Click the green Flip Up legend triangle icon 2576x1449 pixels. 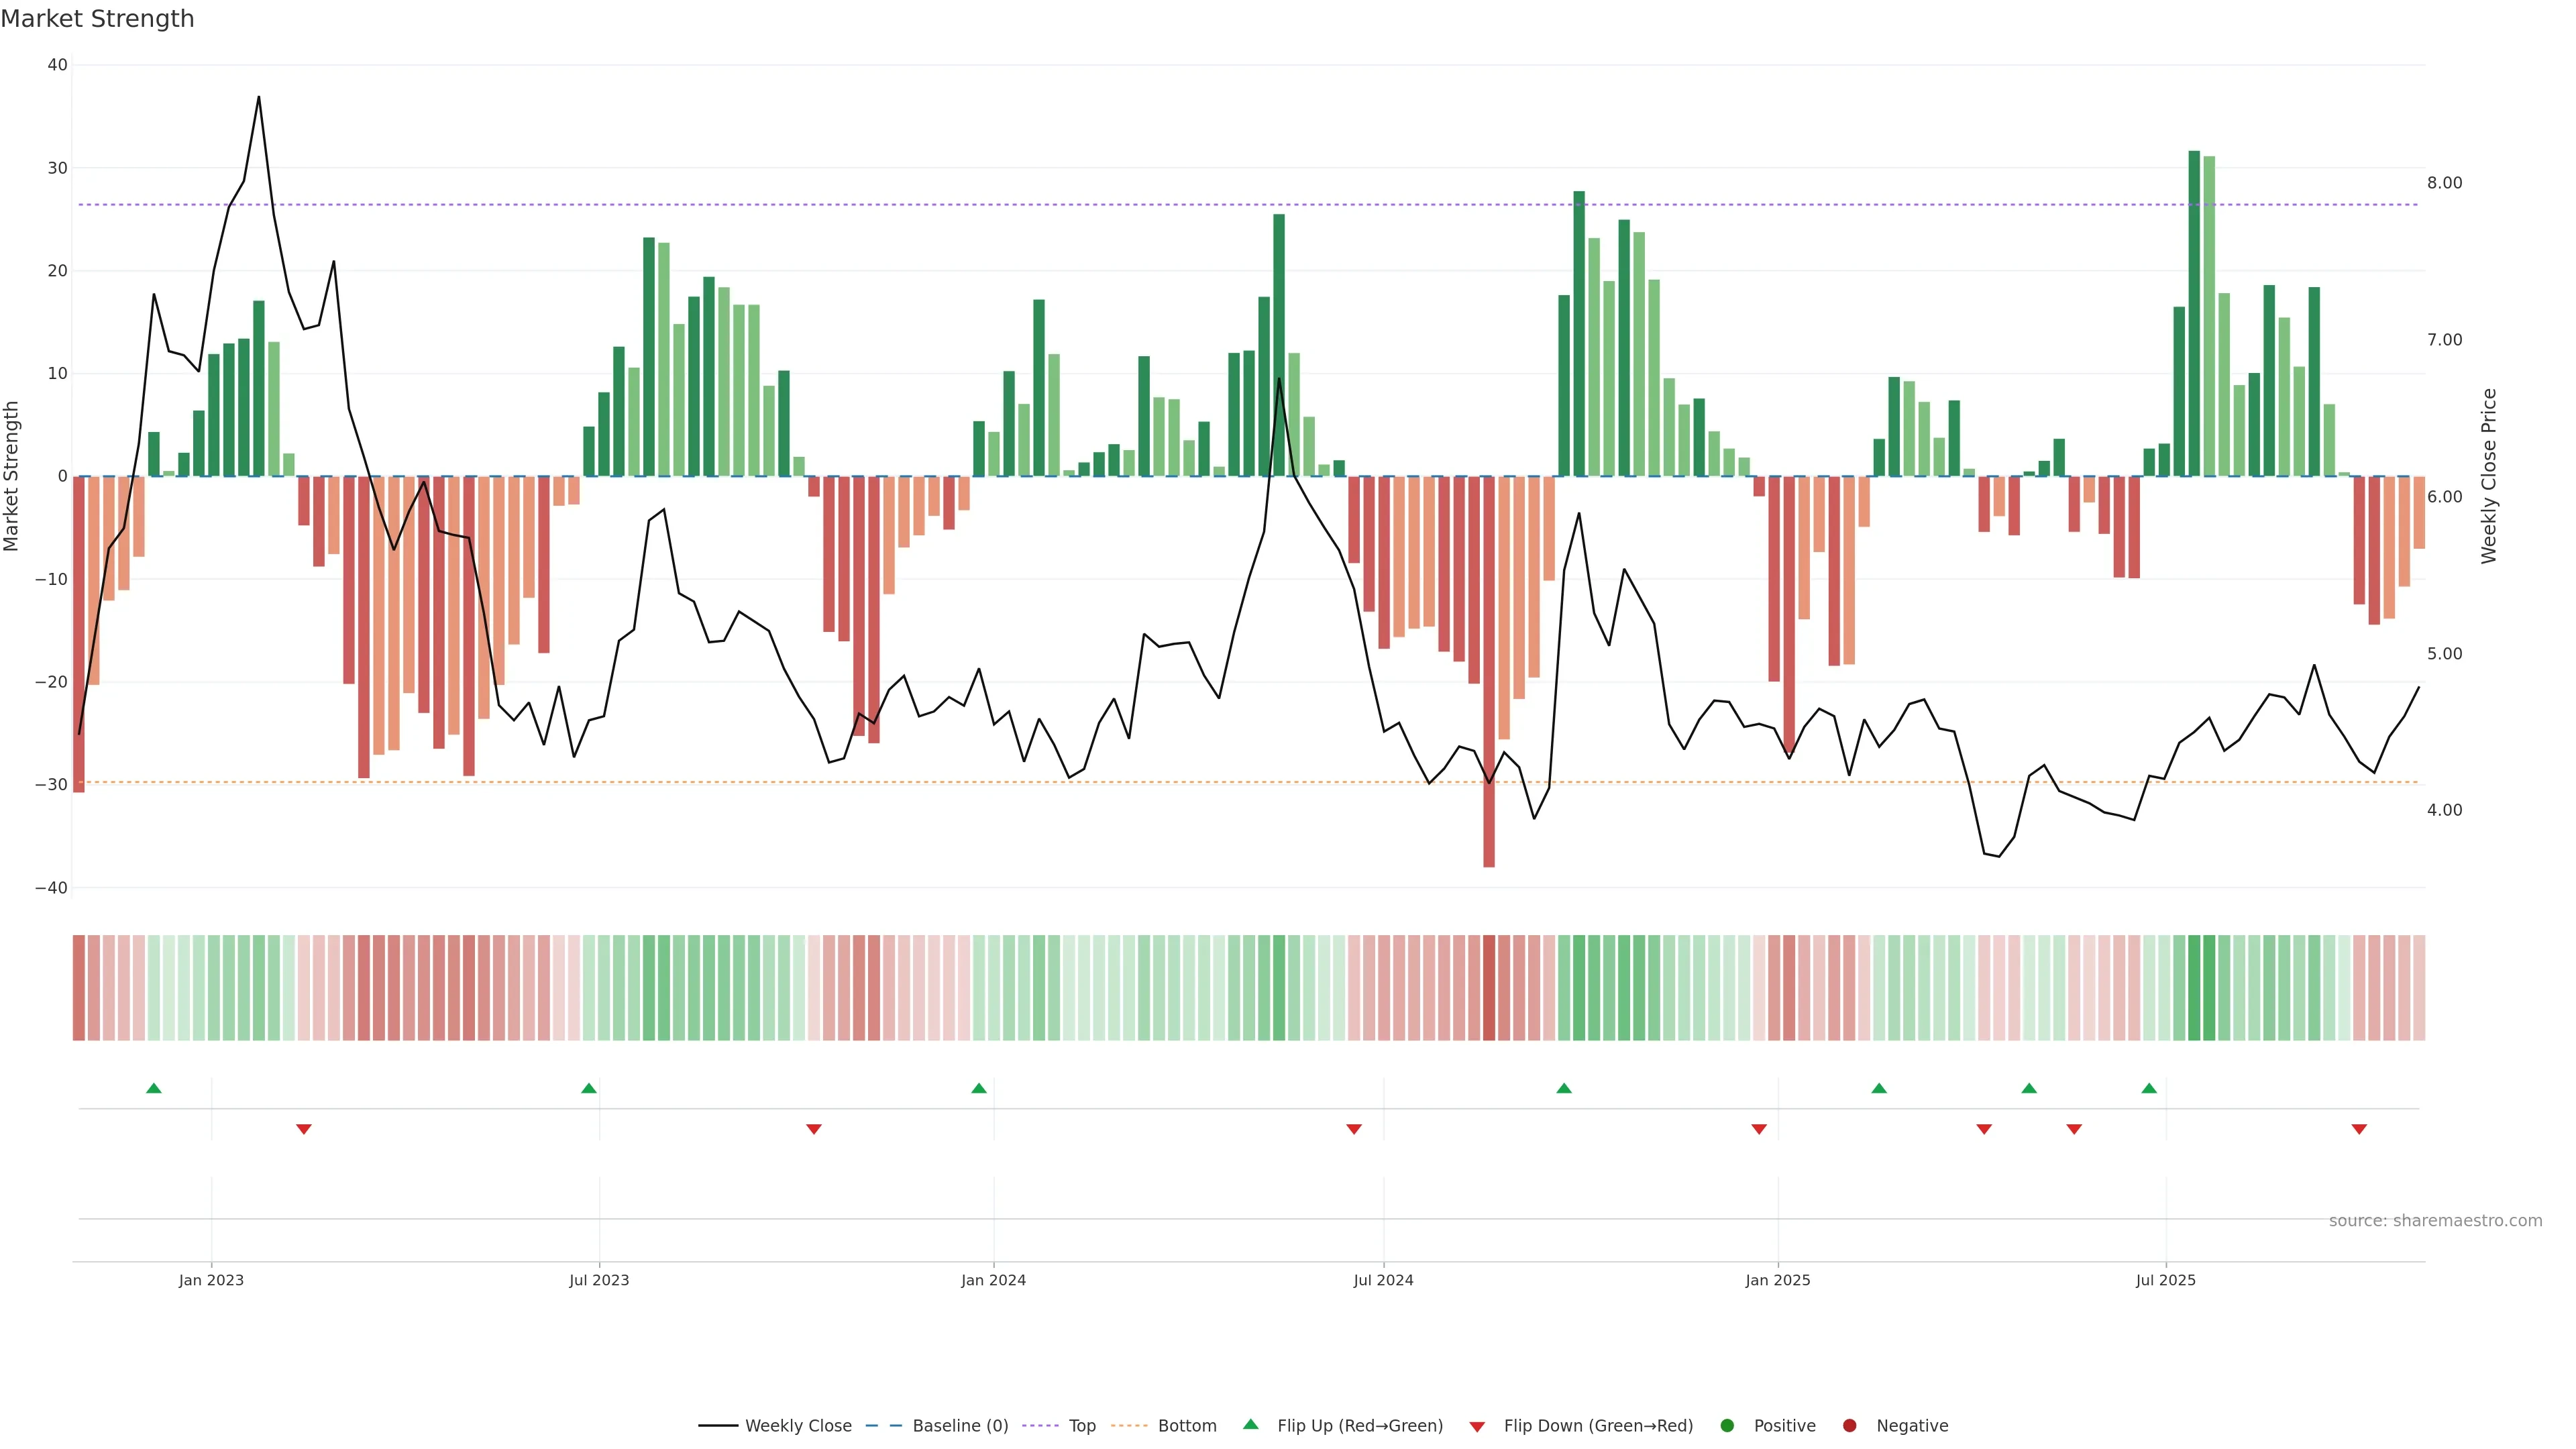(1250, 1424)
